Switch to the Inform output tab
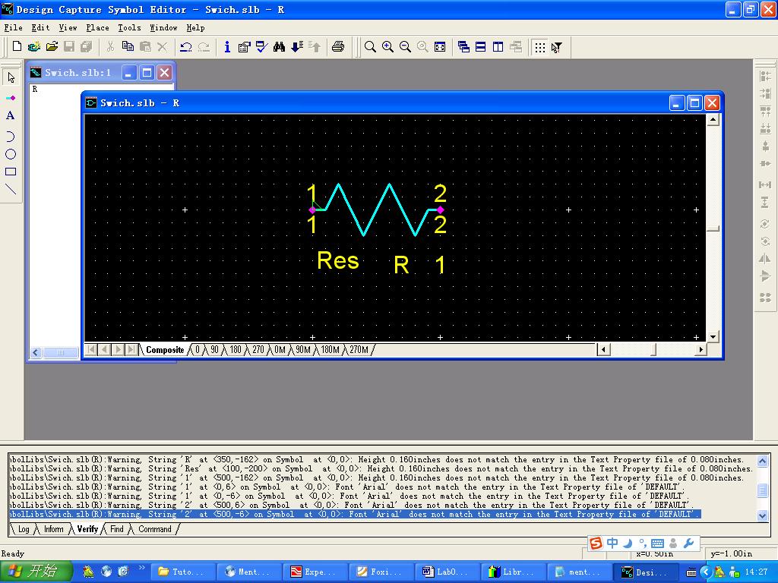Screen dimensions: 778x583 (54, 529)
